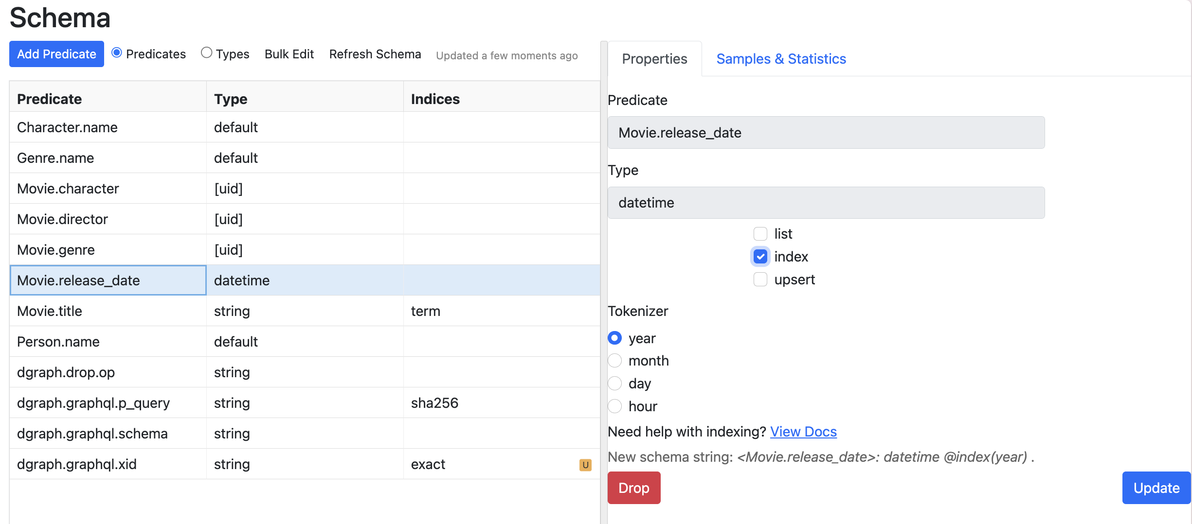Screen dimensions: 1192x524
Task: Click Refresh Schema
Action: [x=375, y=53]
